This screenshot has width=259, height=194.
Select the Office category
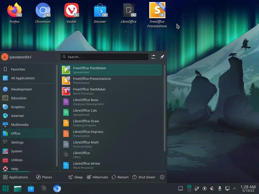pyautogui.click(x=27, y=133)
